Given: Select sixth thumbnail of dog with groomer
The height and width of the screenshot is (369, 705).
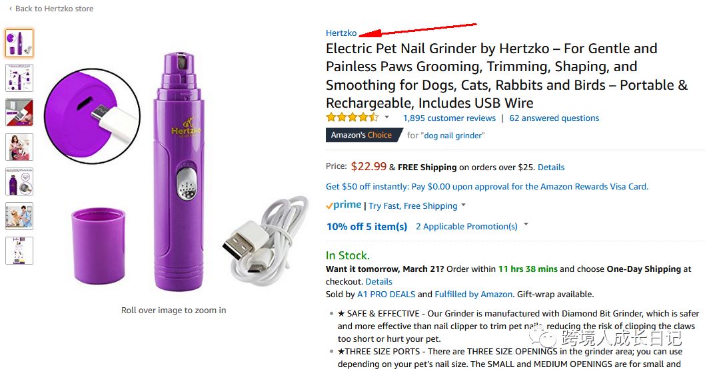Looking at the screenshot, I should click(19, 216).
